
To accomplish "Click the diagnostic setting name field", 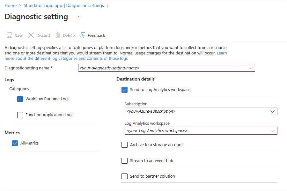I will [x=166, y=68].
